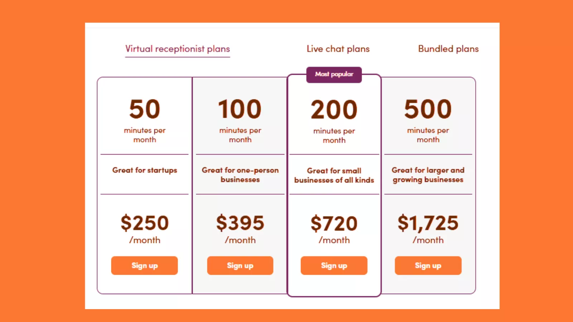Click the $1,725 per month price
Viewport: 573px width, 322px height.
point(429,223)
